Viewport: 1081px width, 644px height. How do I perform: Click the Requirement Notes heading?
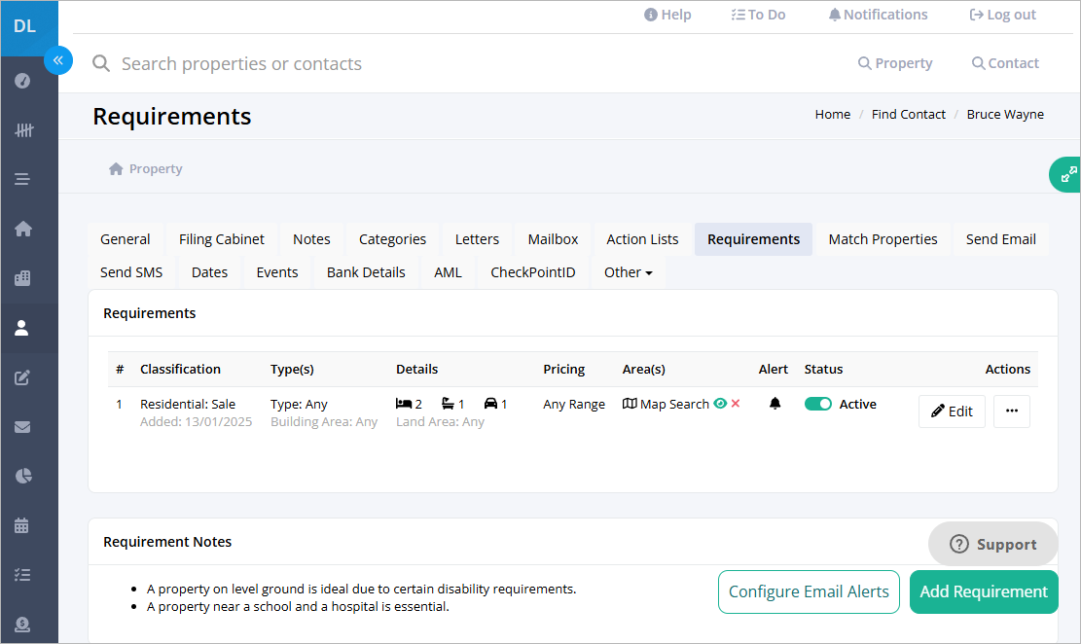click(167, 542)
